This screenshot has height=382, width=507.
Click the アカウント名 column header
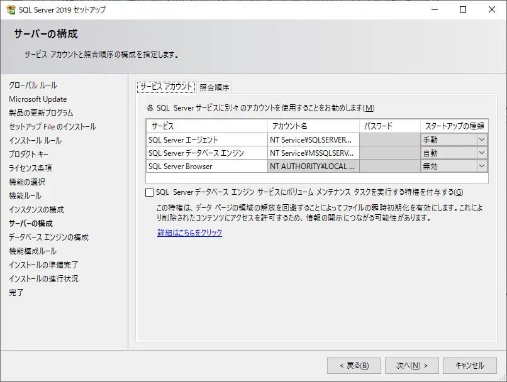coord(313,126)
